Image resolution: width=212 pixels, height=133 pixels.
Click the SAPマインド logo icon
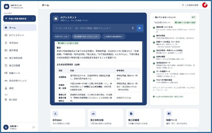coord(6,6)
